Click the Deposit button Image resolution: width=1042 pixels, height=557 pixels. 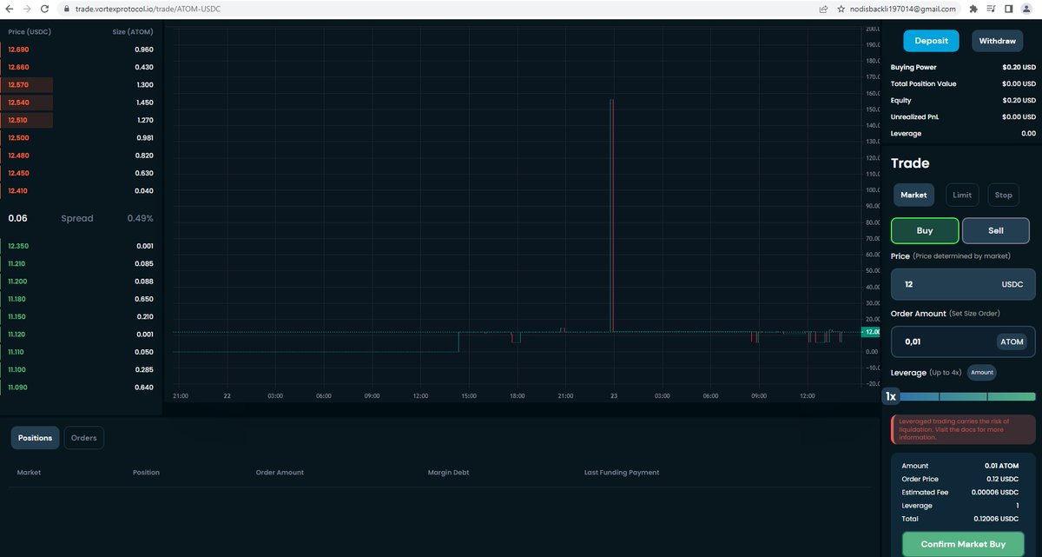click(931, 41)
